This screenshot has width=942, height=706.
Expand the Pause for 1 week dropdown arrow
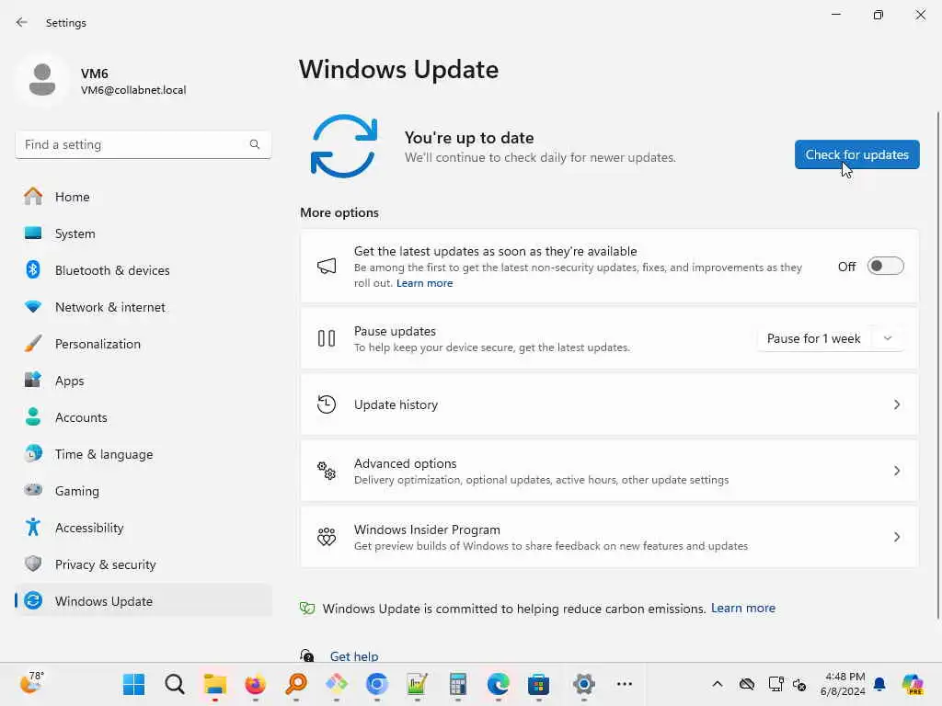click(x=888, y=338)
